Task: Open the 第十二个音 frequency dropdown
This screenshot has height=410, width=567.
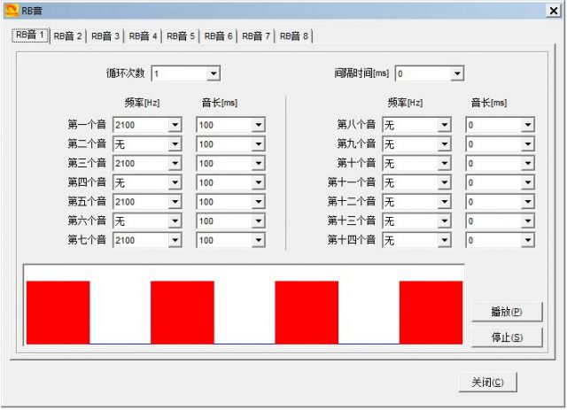Action: tap(445, 202)
